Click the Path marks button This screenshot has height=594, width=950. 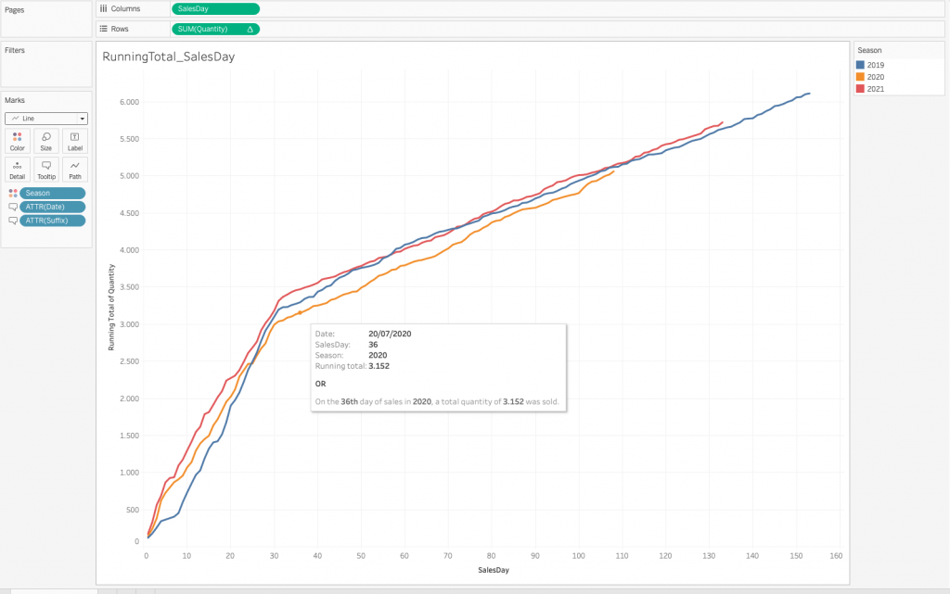[x=75, y=169]
